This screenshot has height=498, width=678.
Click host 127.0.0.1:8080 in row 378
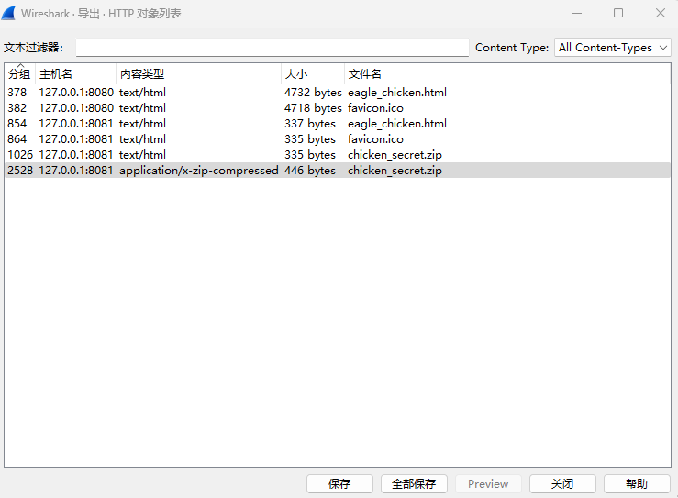(x=76, y=92)
